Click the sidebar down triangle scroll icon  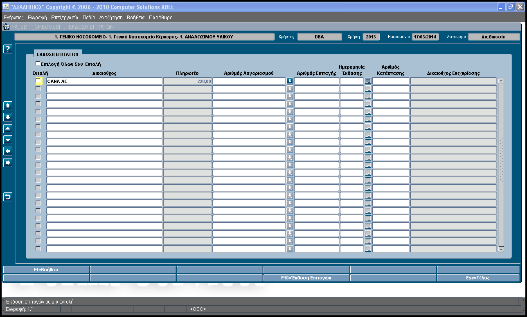tap(8, 140)
